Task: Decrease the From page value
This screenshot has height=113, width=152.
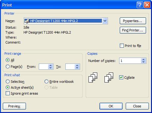Action: [x=51, y=68]
